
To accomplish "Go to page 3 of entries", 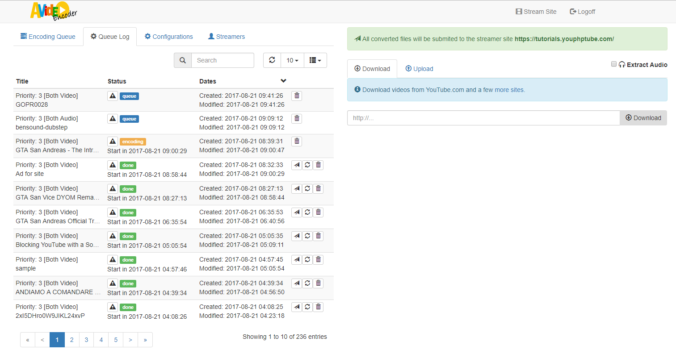I will coord(86,340).
